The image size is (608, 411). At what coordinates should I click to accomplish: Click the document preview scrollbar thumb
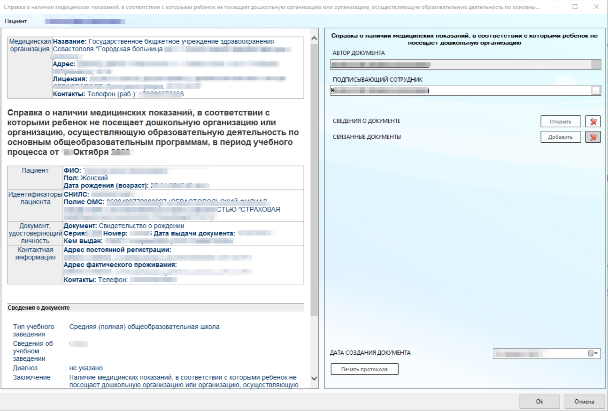(x=314, y=181)
